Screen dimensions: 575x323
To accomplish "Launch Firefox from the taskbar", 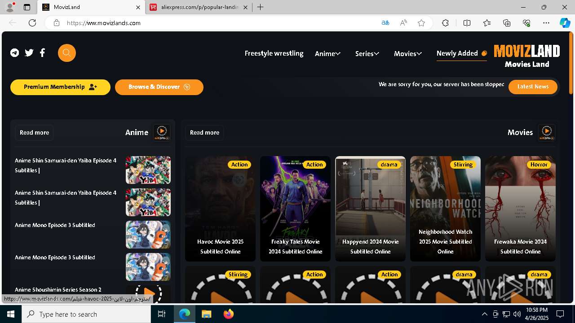I will tap(229, 314).
